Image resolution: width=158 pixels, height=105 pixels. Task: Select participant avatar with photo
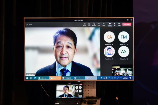[x=109, y=51]
